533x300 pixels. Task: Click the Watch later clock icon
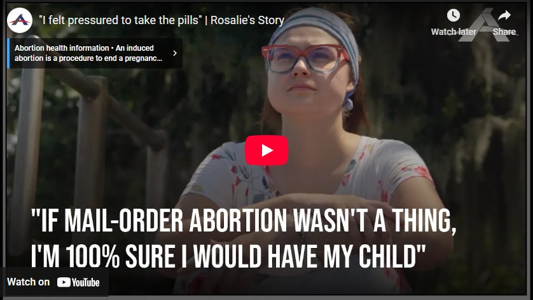pos(453,15)
